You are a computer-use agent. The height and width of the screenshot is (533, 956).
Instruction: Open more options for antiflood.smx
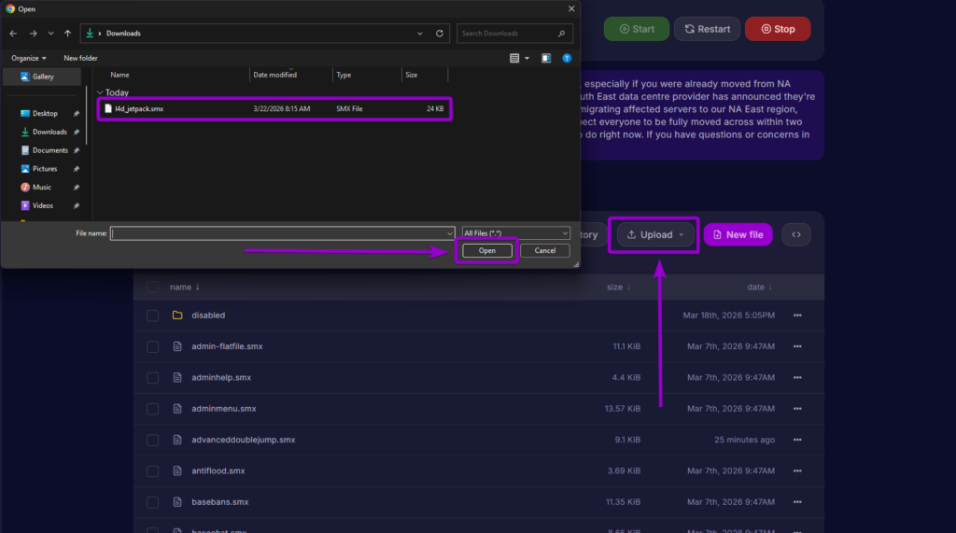coord(797,470)
